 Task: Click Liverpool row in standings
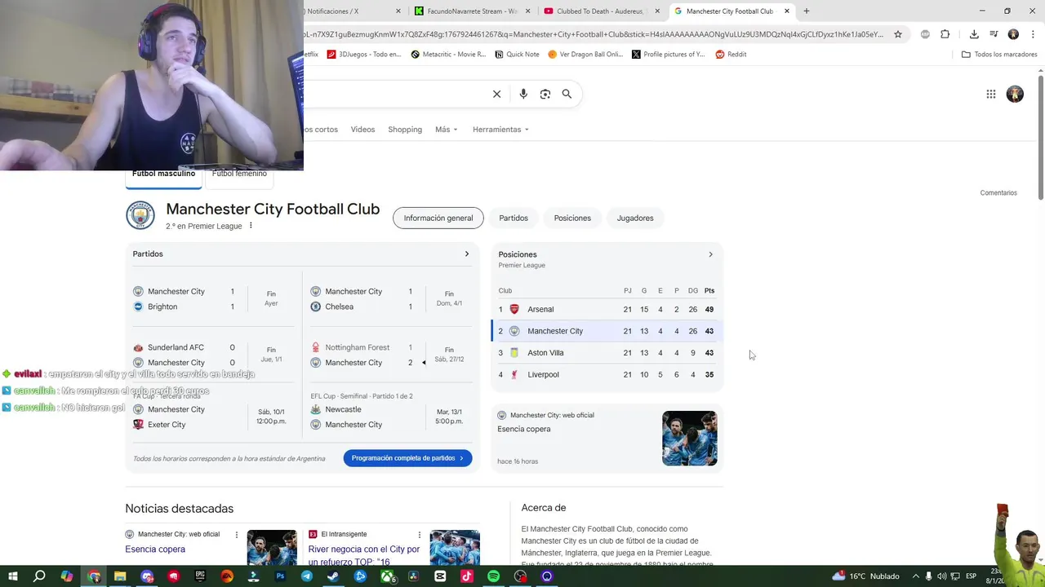[x=607, y=375]
